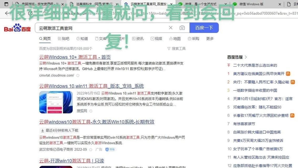Click the blue 保障 shield badge
298x168 pixels.
pos(110,149)
